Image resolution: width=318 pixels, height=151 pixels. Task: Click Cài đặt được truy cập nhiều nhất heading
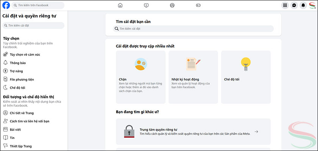pos(145,46)
